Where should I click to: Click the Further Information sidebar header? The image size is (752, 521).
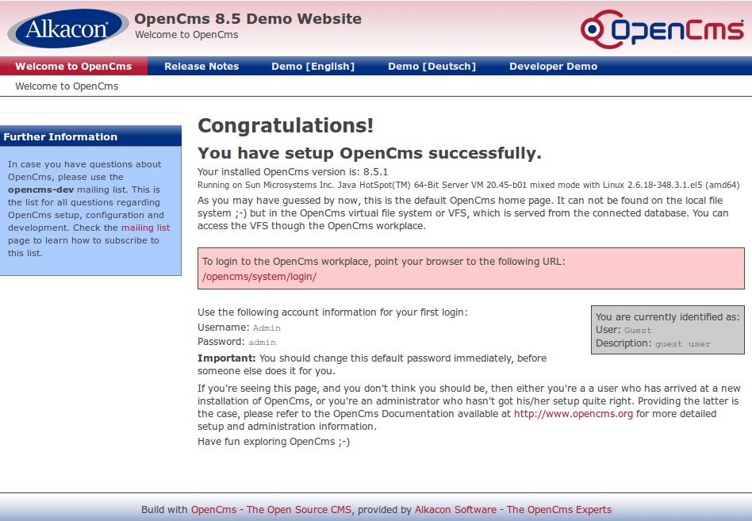click(x=90, y=136)
